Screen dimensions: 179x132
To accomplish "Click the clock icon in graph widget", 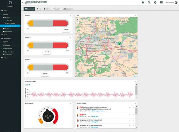I will click(x=29, y=85).
